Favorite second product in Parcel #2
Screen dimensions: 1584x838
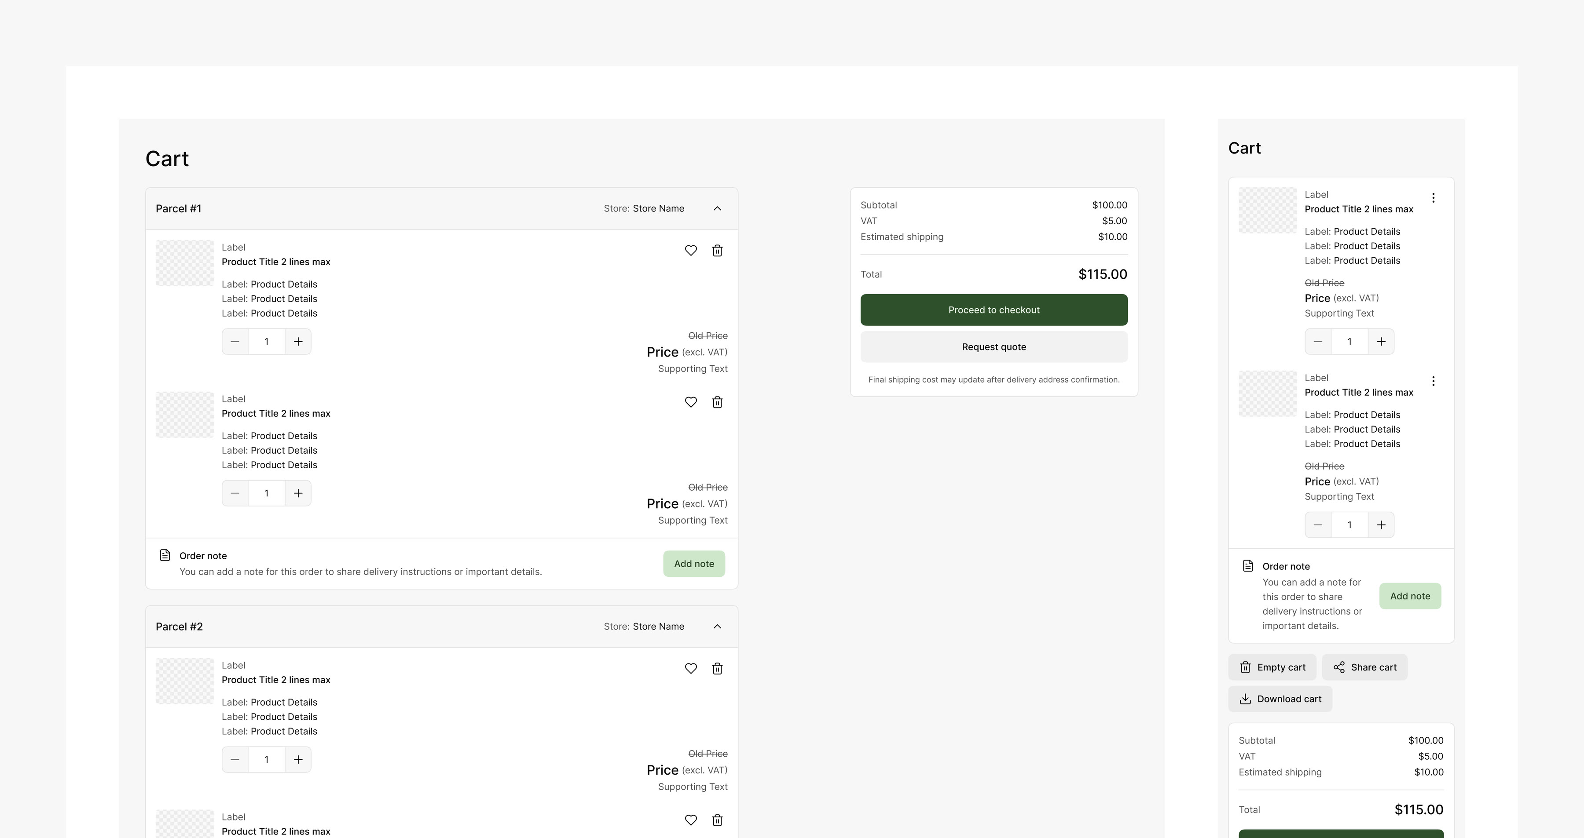(x=690, y=820)
